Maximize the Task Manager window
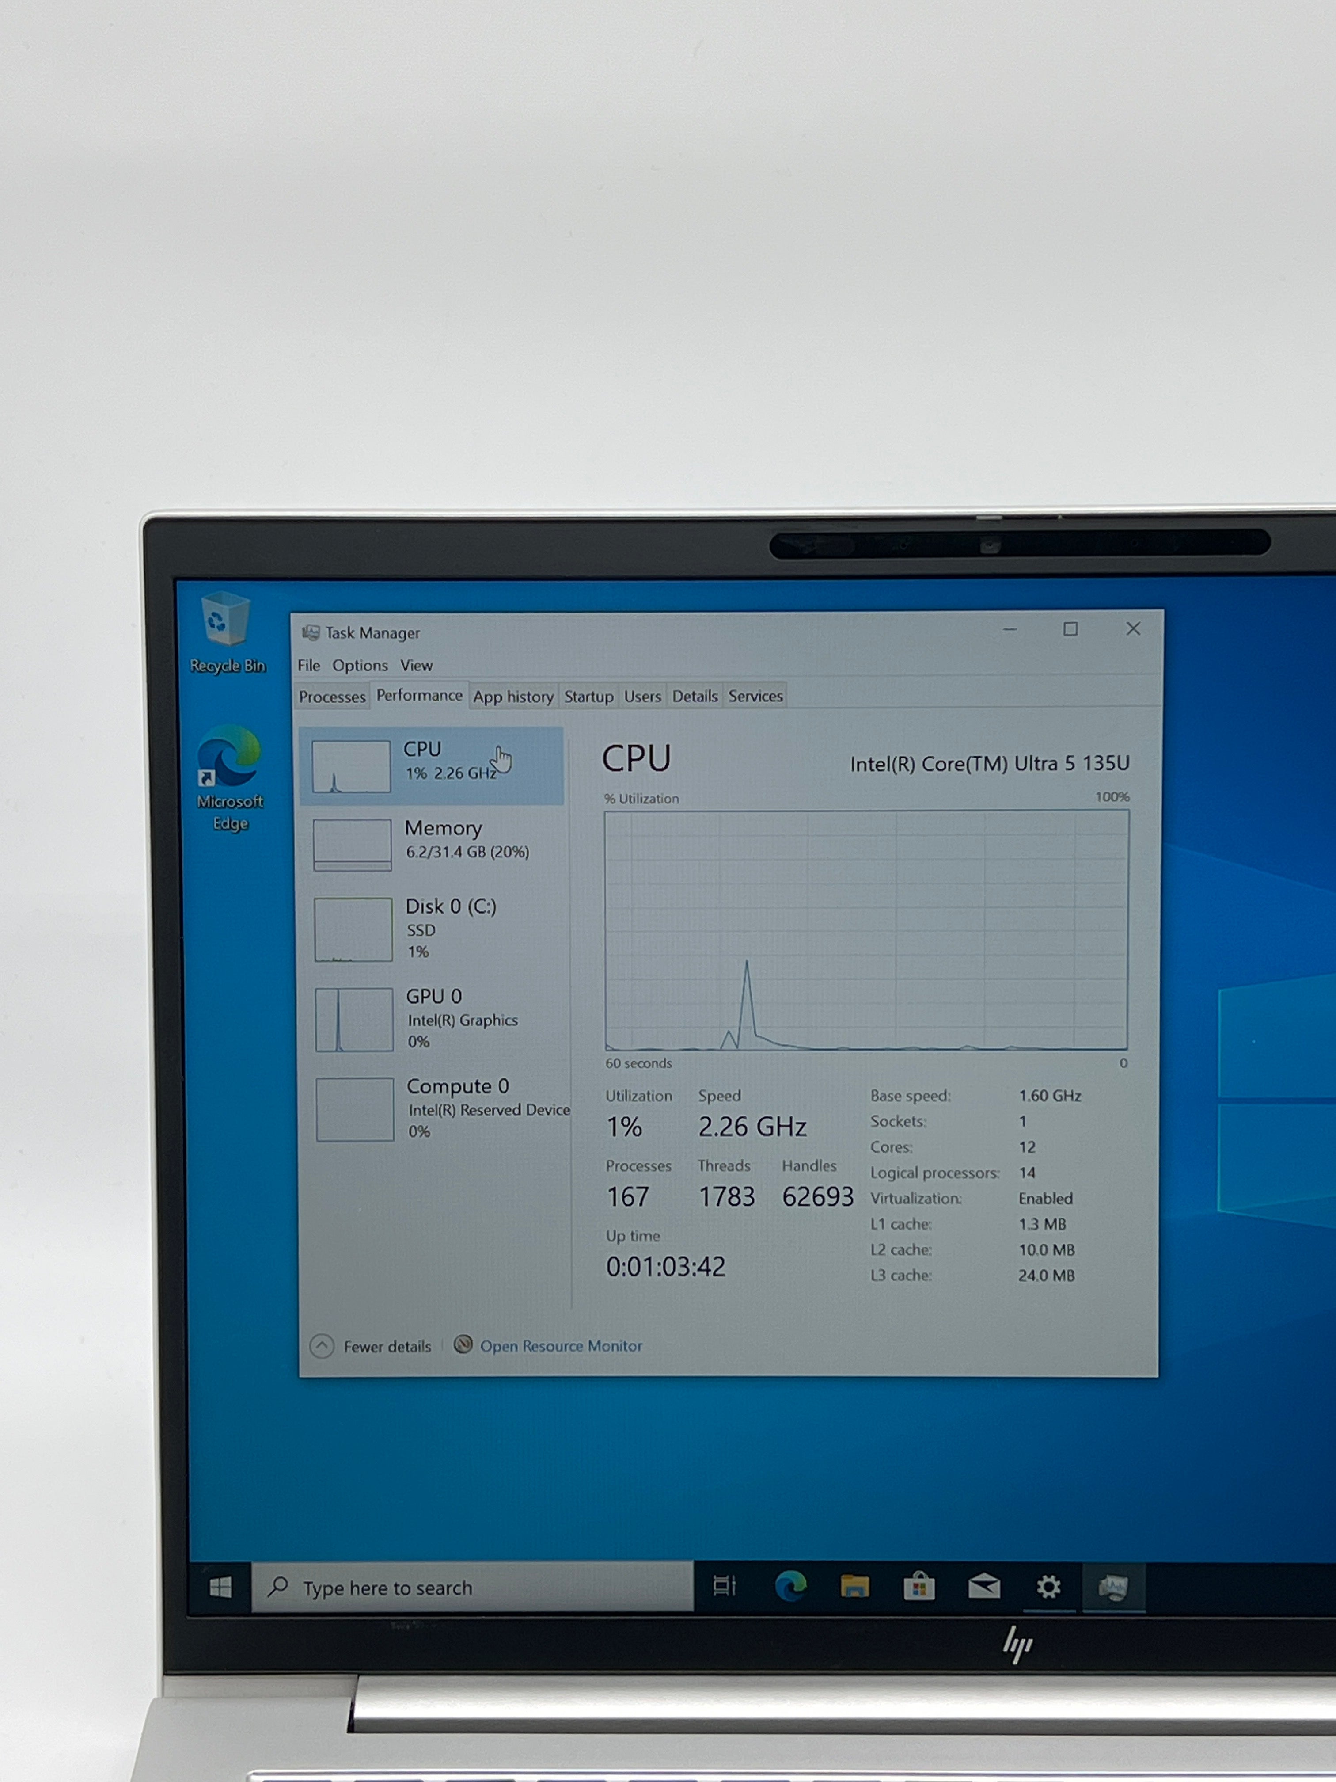1336x1782 pixels. click(1070, 629)
